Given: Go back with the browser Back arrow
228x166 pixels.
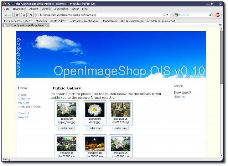Looking at the screenshot, I should pos(6,15).
